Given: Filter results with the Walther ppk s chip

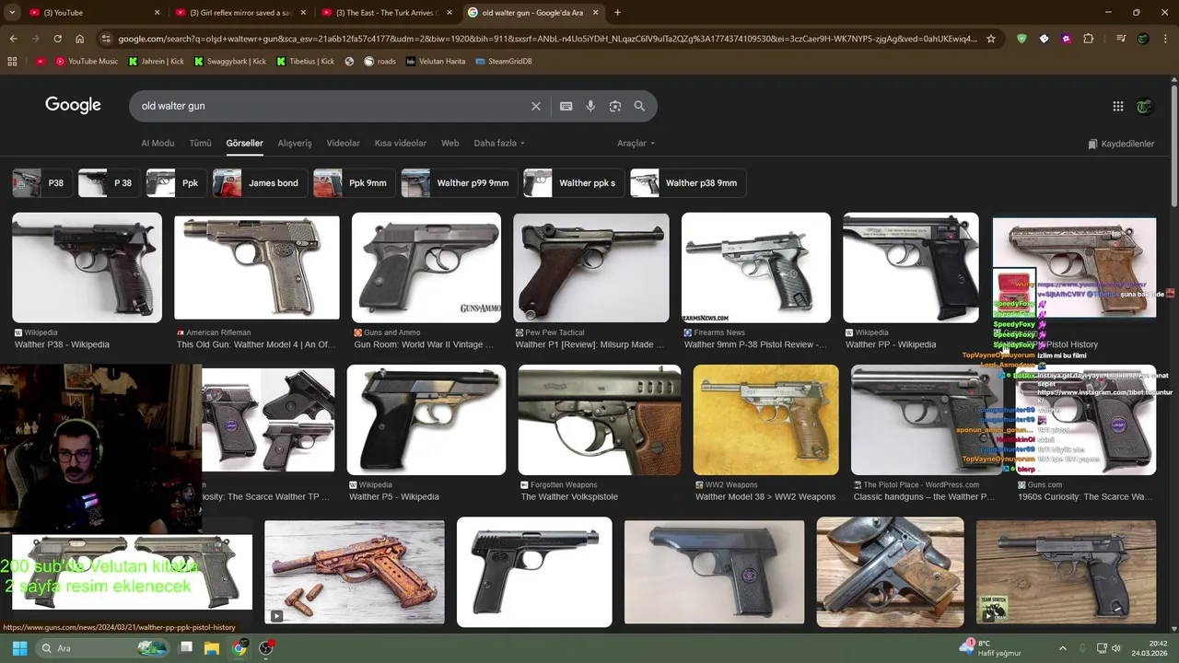Looking at the screenshot, I should pyautogui.click(x=573, y=182).
